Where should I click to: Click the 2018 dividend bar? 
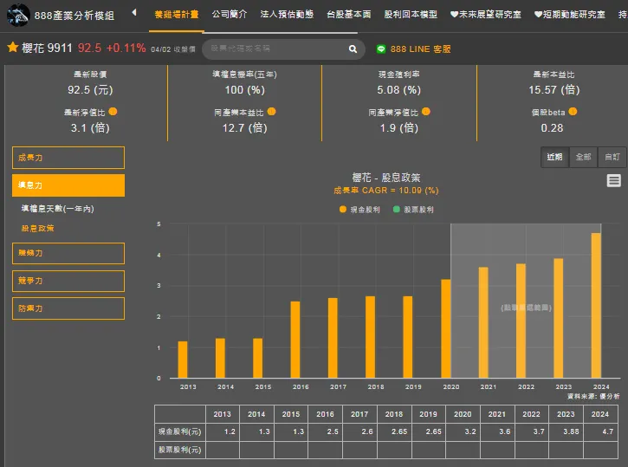pyautogui.click(x=371, y=337)
